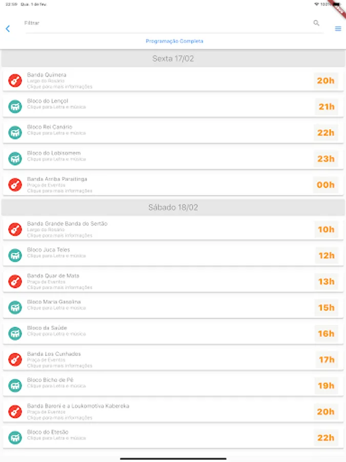Screen dimensions: 346x462
Task: Select the Sábado 18/02 section header
Action: [x=173, y=207]
